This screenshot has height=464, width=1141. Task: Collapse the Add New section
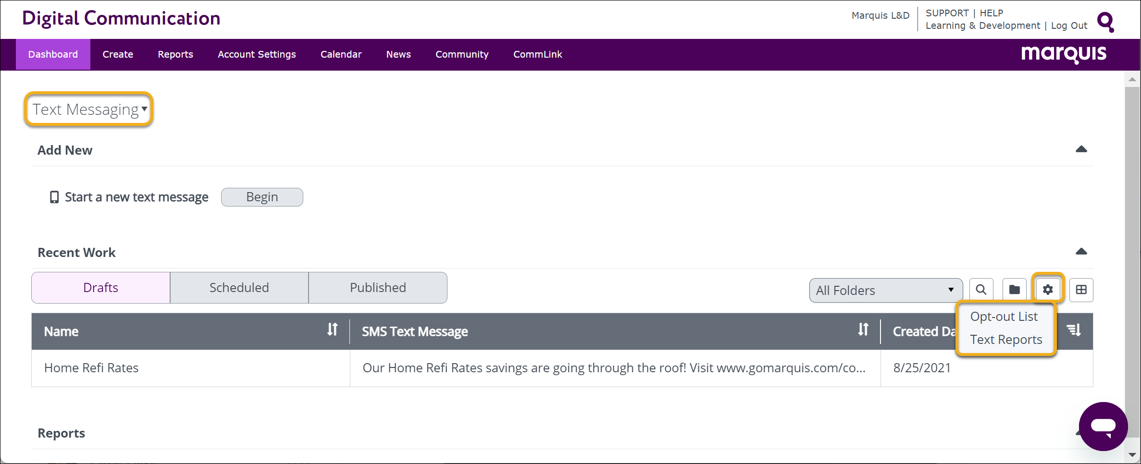pyautogui.click(x=1081, y=149)
